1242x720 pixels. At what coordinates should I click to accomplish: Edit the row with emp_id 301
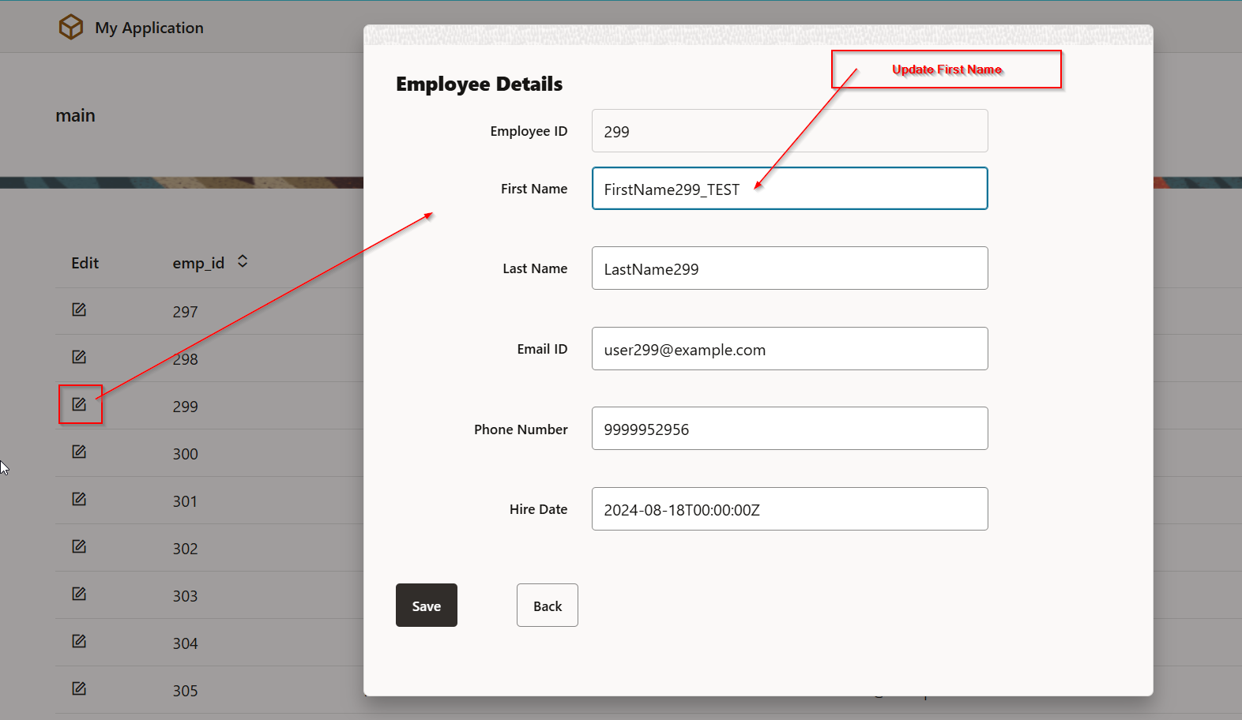[x=79, y=499]
